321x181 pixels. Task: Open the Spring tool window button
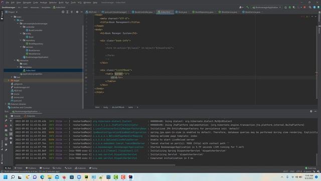pyautogui.click(x=93, y=168)
